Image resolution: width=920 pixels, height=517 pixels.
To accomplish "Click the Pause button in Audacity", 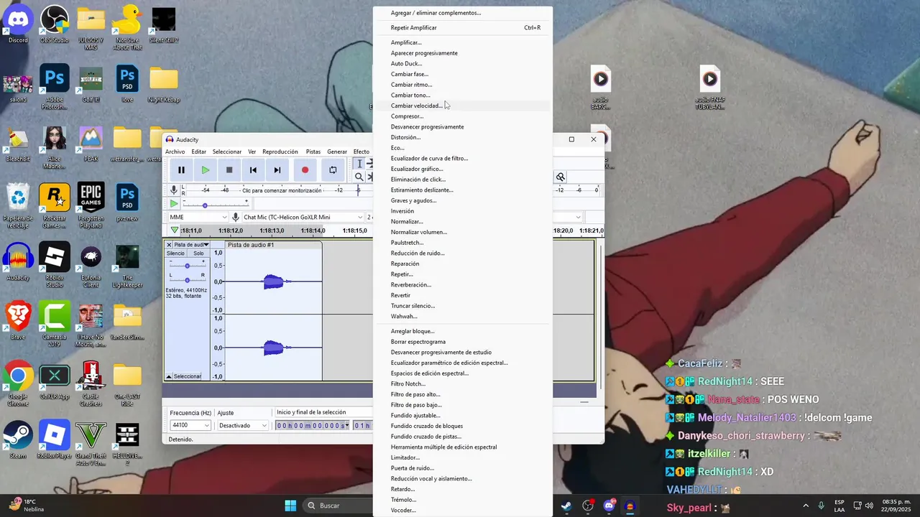I will tap(181, 170).
